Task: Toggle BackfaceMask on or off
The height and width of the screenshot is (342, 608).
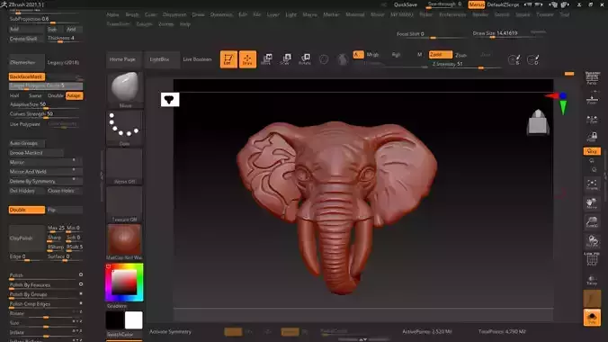Action: tap(27, 76)
